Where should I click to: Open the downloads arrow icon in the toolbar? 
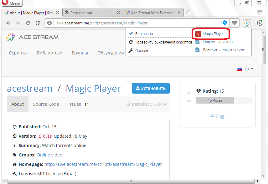(260, 23)
